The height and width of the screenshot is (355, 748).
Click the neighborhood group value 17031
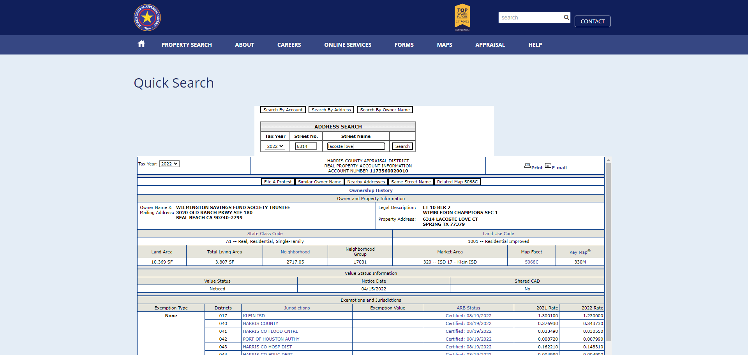pos(360,262)
